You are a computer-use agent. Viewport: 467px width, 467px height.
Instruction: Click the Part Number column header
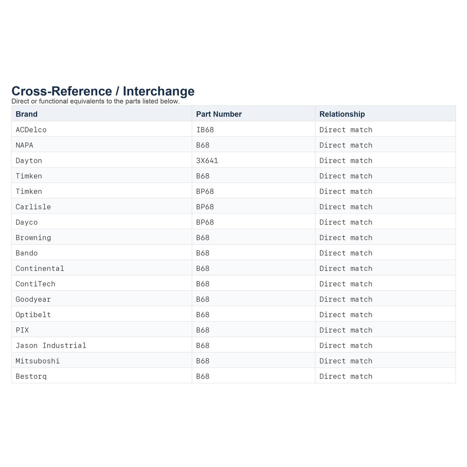click(253, 114)
